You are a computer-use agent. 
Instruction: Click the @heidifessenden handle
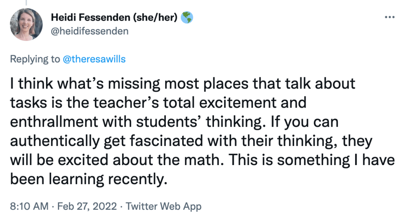click(90, 31)
